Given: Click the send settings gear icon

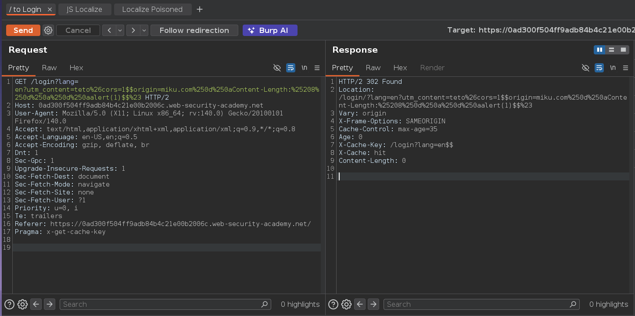Looking at the screenshot, I should pyautogui.click(x=48, y=30).
